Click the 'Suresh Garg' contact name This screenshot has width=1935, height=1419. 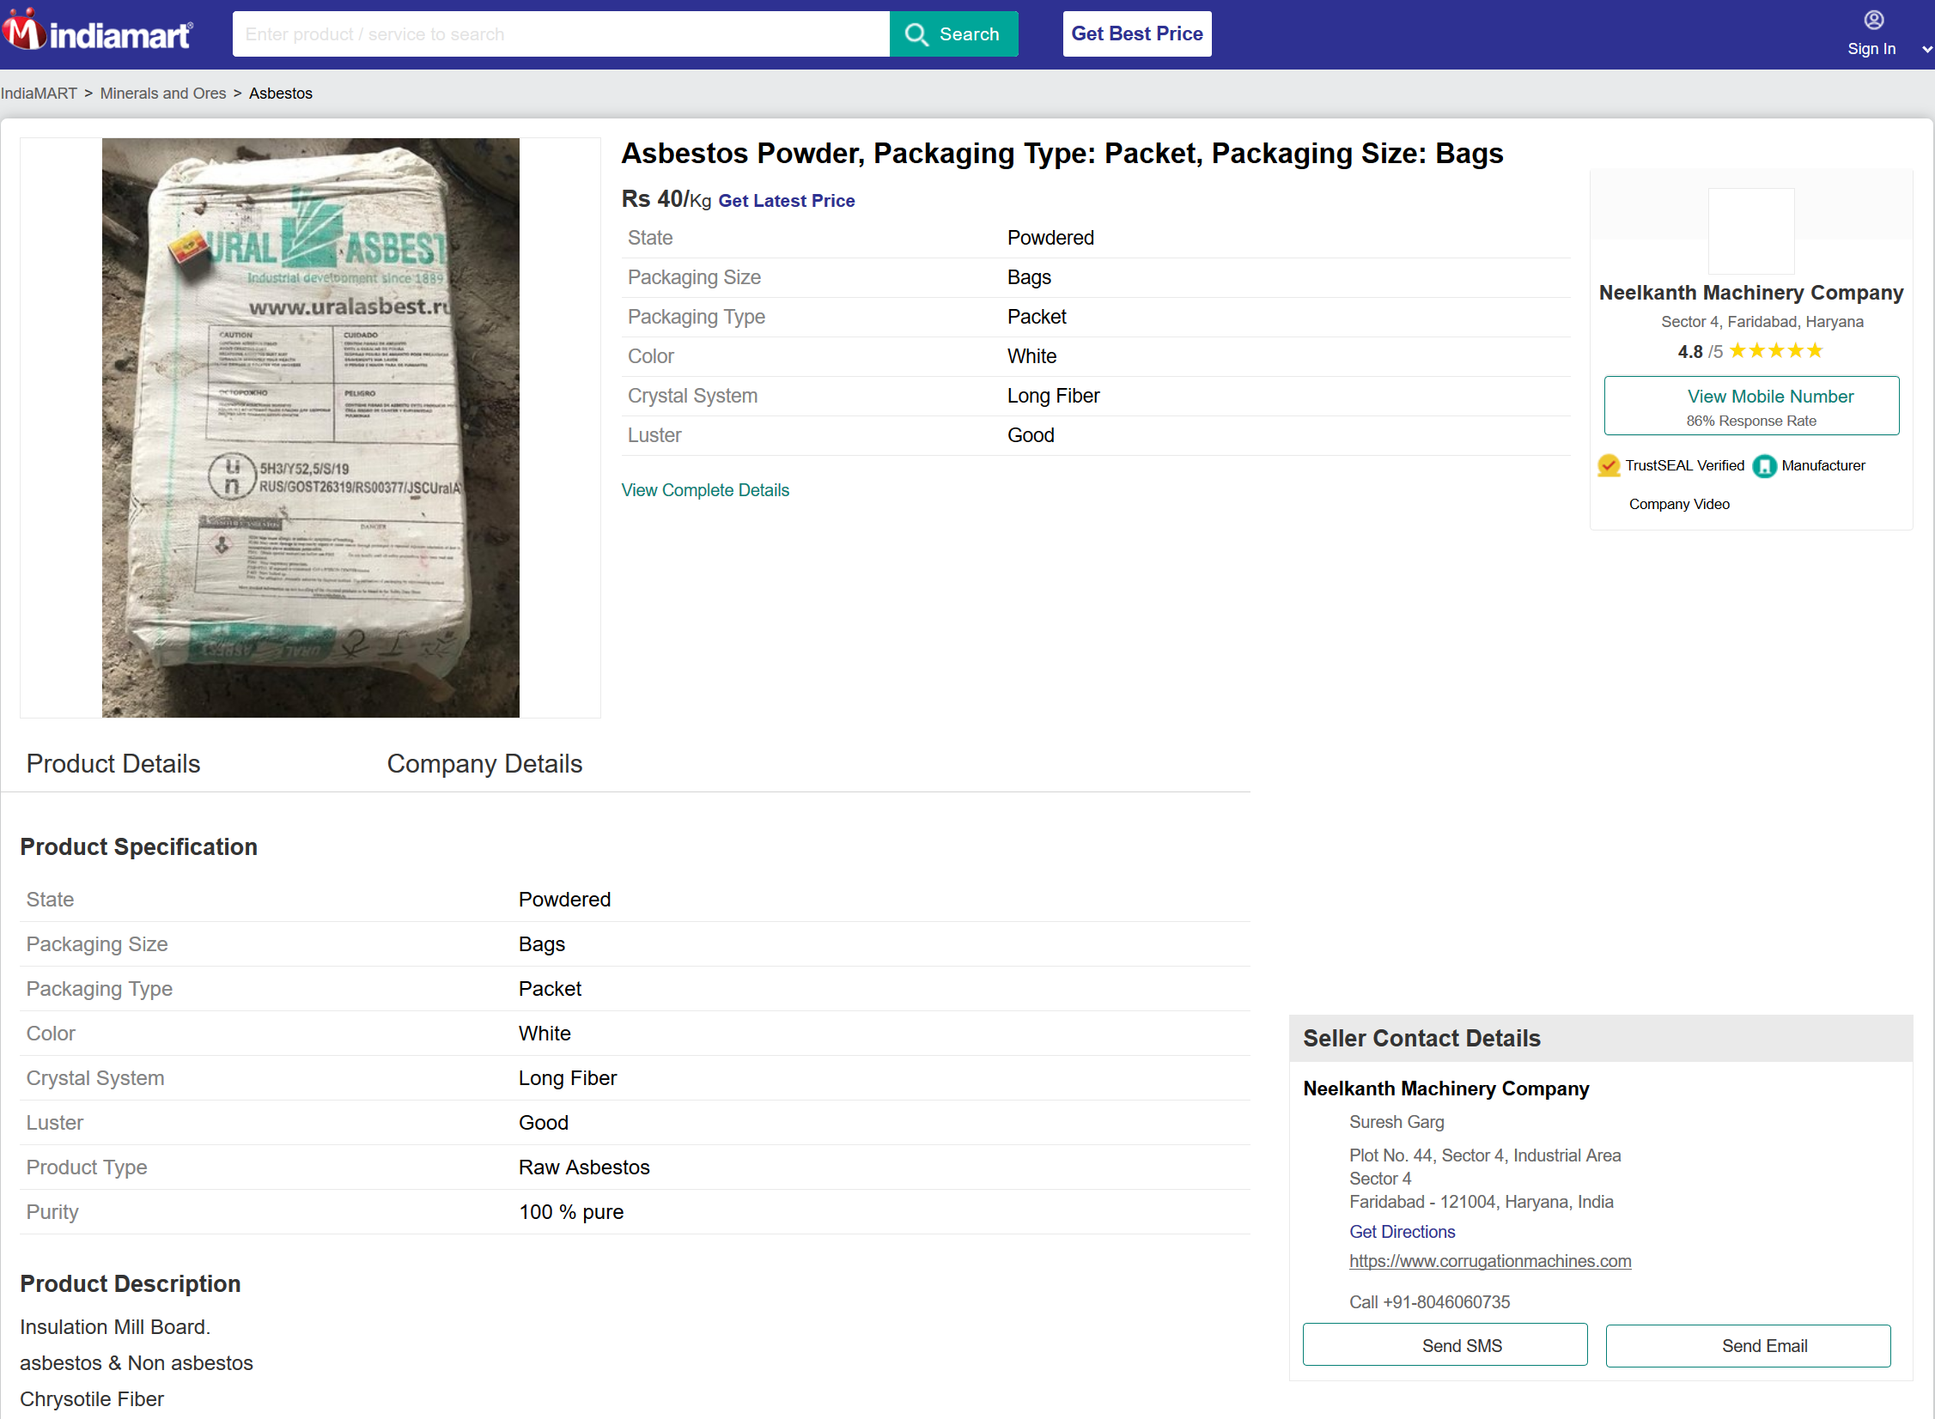point(1396,1122)
